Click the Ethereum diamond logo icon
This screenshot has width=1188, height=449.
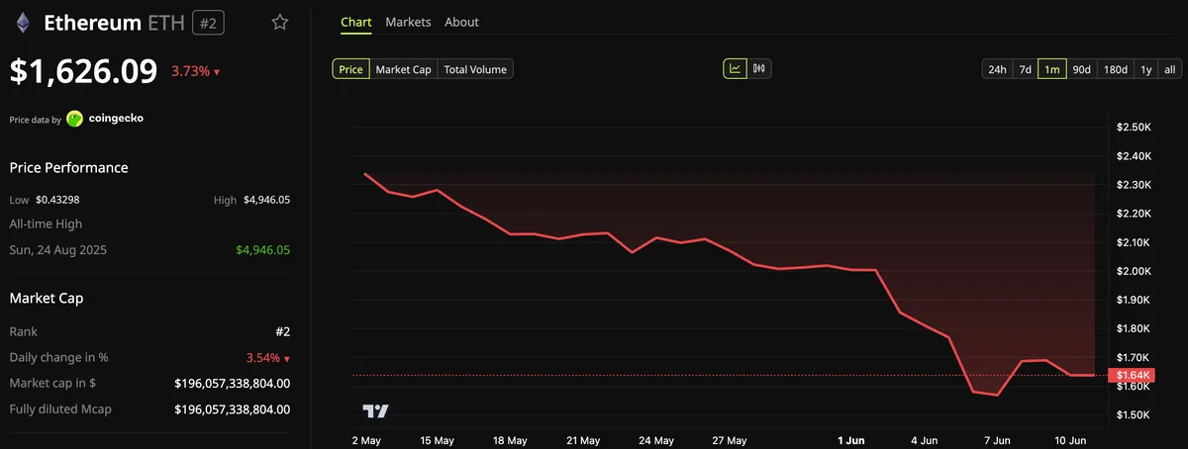22,22
